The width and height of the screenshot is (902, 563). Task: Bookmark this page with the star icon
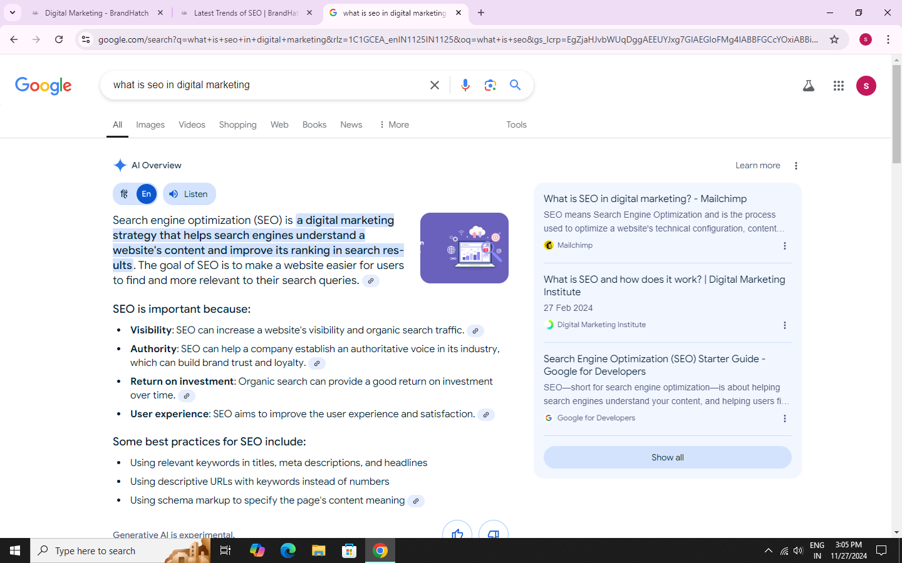pyautogui.click(x=834, y=39)
